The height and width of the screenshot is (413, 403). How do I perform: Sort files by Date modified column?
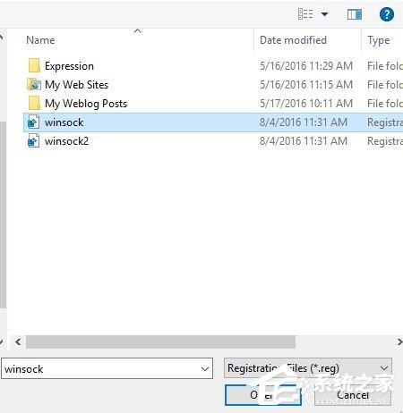point(293,40)
